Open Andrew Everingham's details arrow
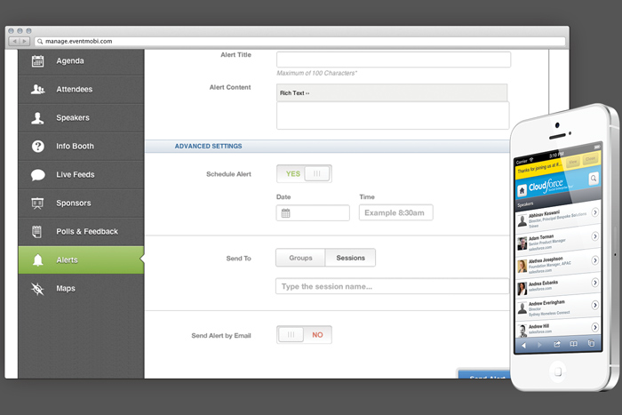Screen dimensions: 622x415 (594, 305)
